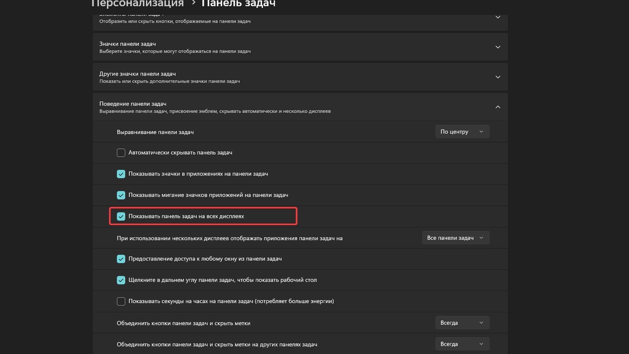Toggle "Автоматически скрывать панель задач" checkbox

click(121, 153)
